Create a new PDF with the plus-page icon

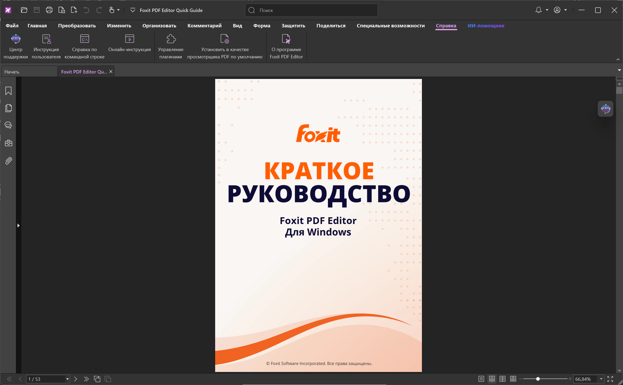pos(74,10)
